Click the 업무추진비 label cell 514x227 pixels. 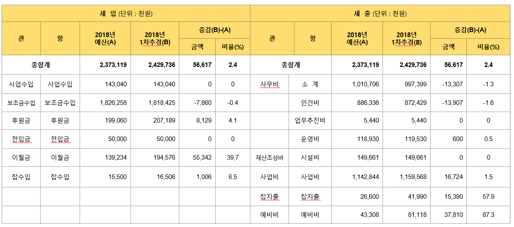coord(310,120)
